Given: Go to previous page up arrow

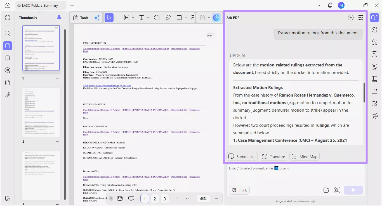Looking at the screenshot, I should 176,198.
